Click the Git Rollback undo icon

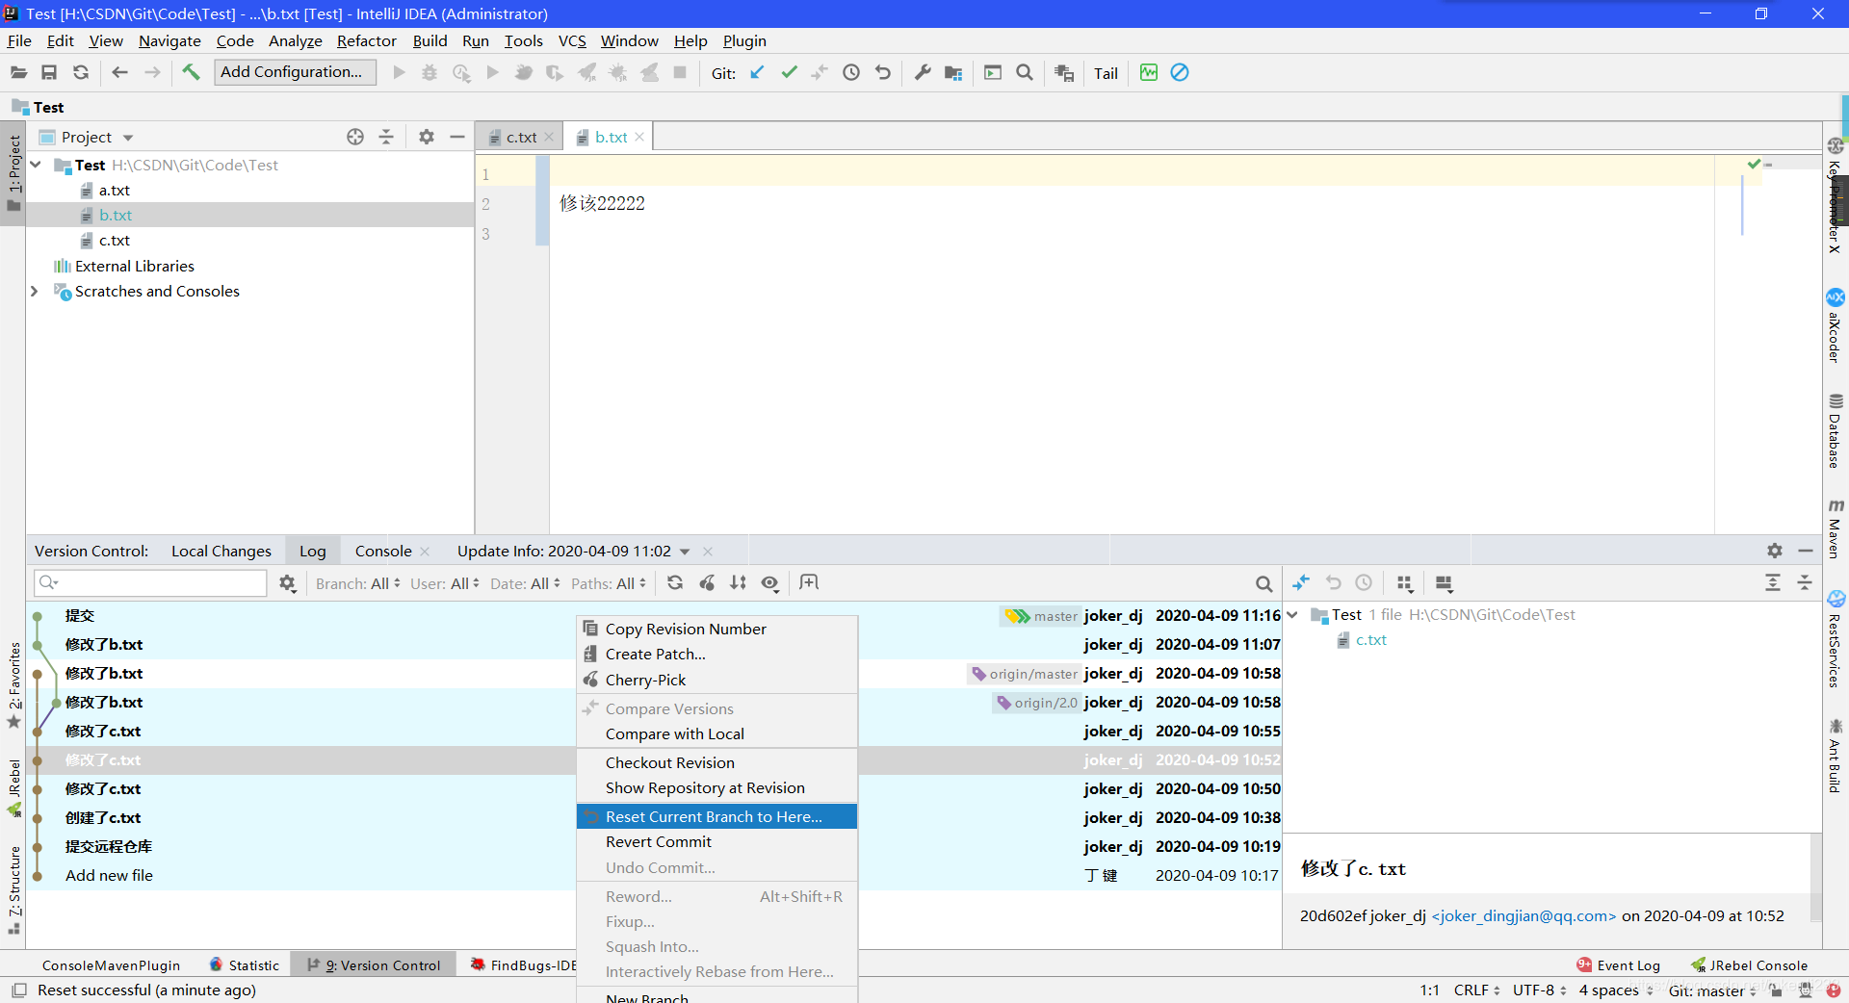click(883, 72)
